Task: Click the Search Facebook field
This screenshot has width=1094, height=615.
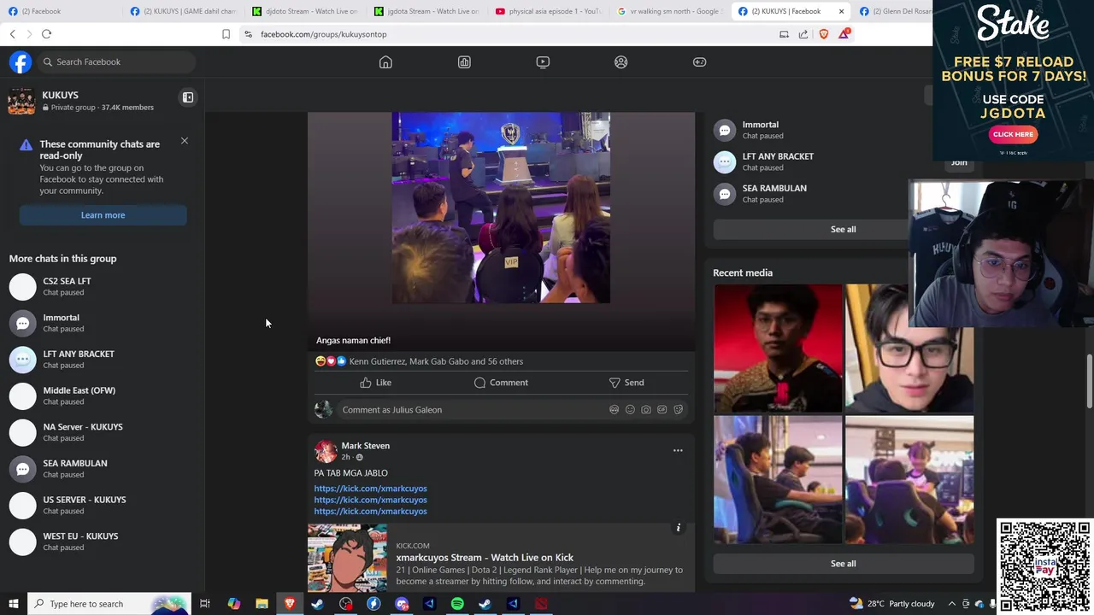Action: [116, 61]
